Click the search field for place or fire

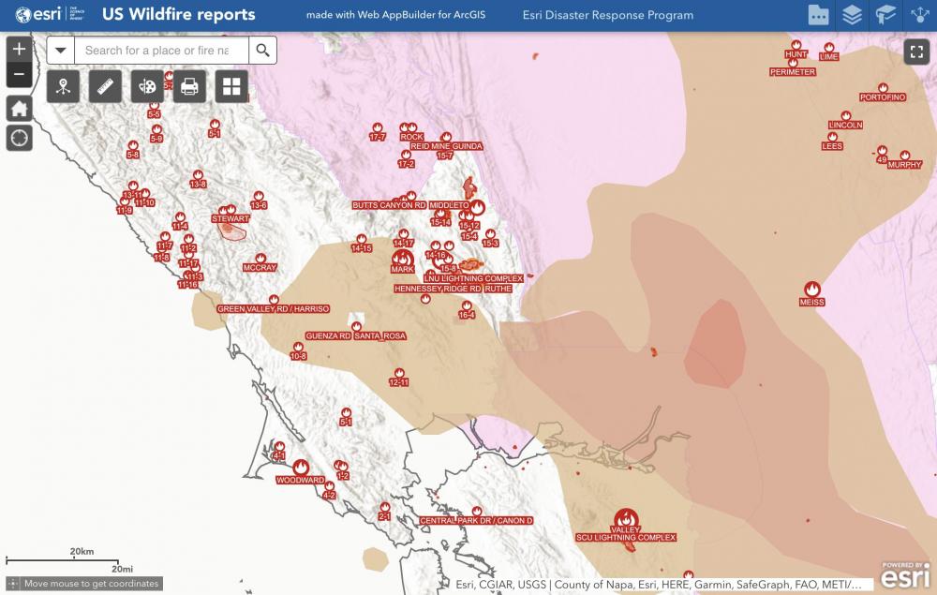[161, 51]
